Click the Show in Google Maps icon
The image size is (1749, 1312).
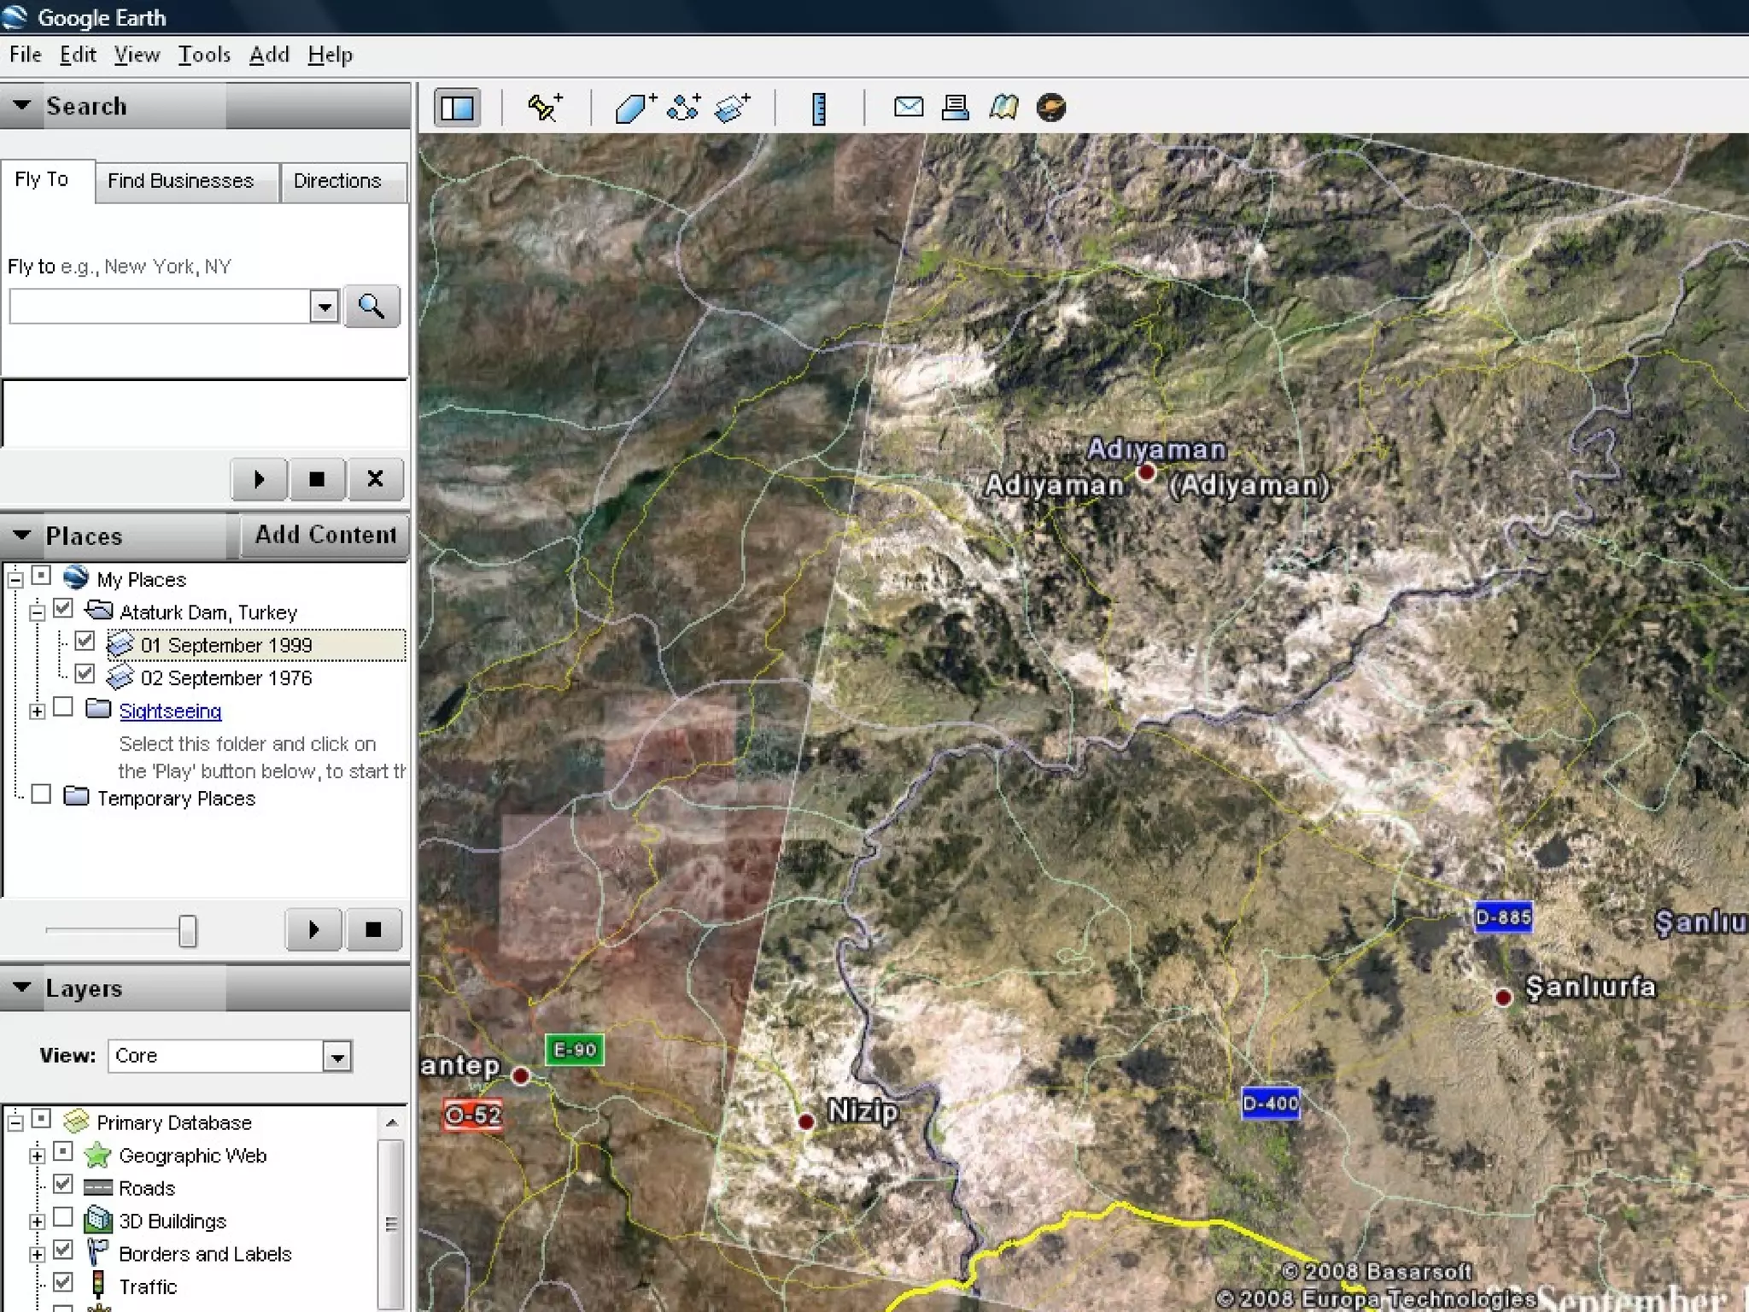(1003, 108)
